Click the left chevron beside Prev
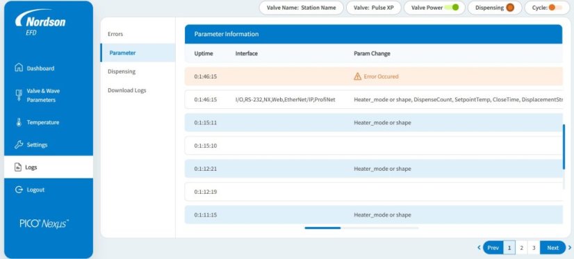 pyautogui.click(x=479, y=248)
